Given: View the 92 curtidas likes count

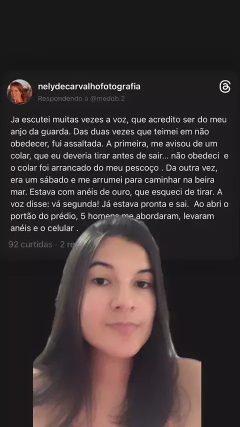Looking at the screenshot, I should (30, 244).
